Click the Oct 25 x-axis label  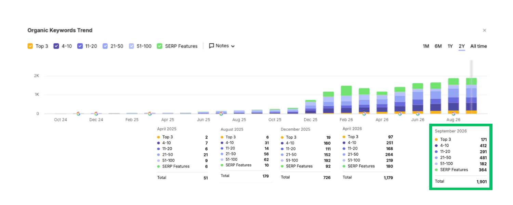(275, 120)
